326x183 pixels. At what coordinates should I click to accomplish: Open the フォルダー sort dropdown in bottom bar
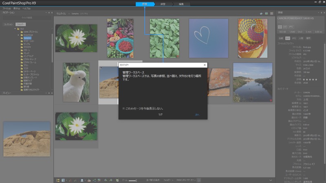(168, 180)
